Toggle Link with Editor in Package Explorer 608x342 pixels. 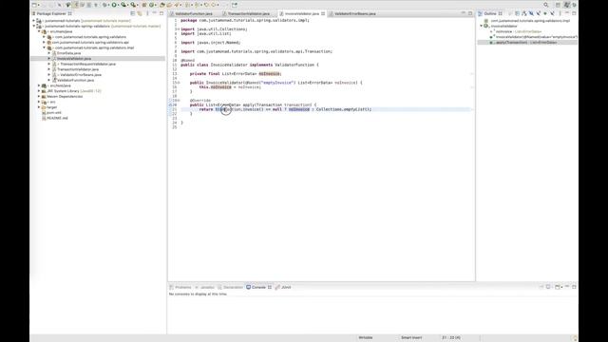point(140,13)
